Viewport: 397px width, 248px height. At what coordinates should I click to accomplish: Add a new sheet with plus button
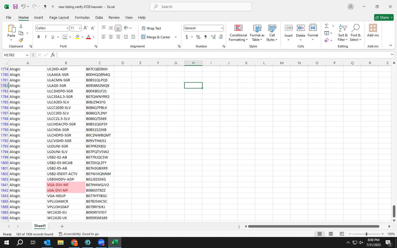tap(62, 226)
